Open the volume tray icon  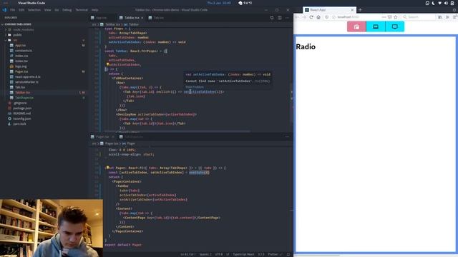[446, 3]
